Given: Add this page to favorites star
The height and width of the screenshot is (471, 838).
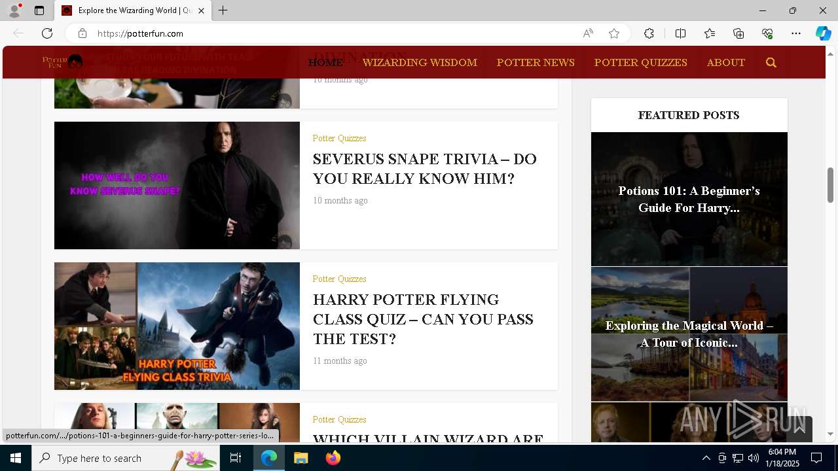Looking at the screenshot, I should coord(614,33).
